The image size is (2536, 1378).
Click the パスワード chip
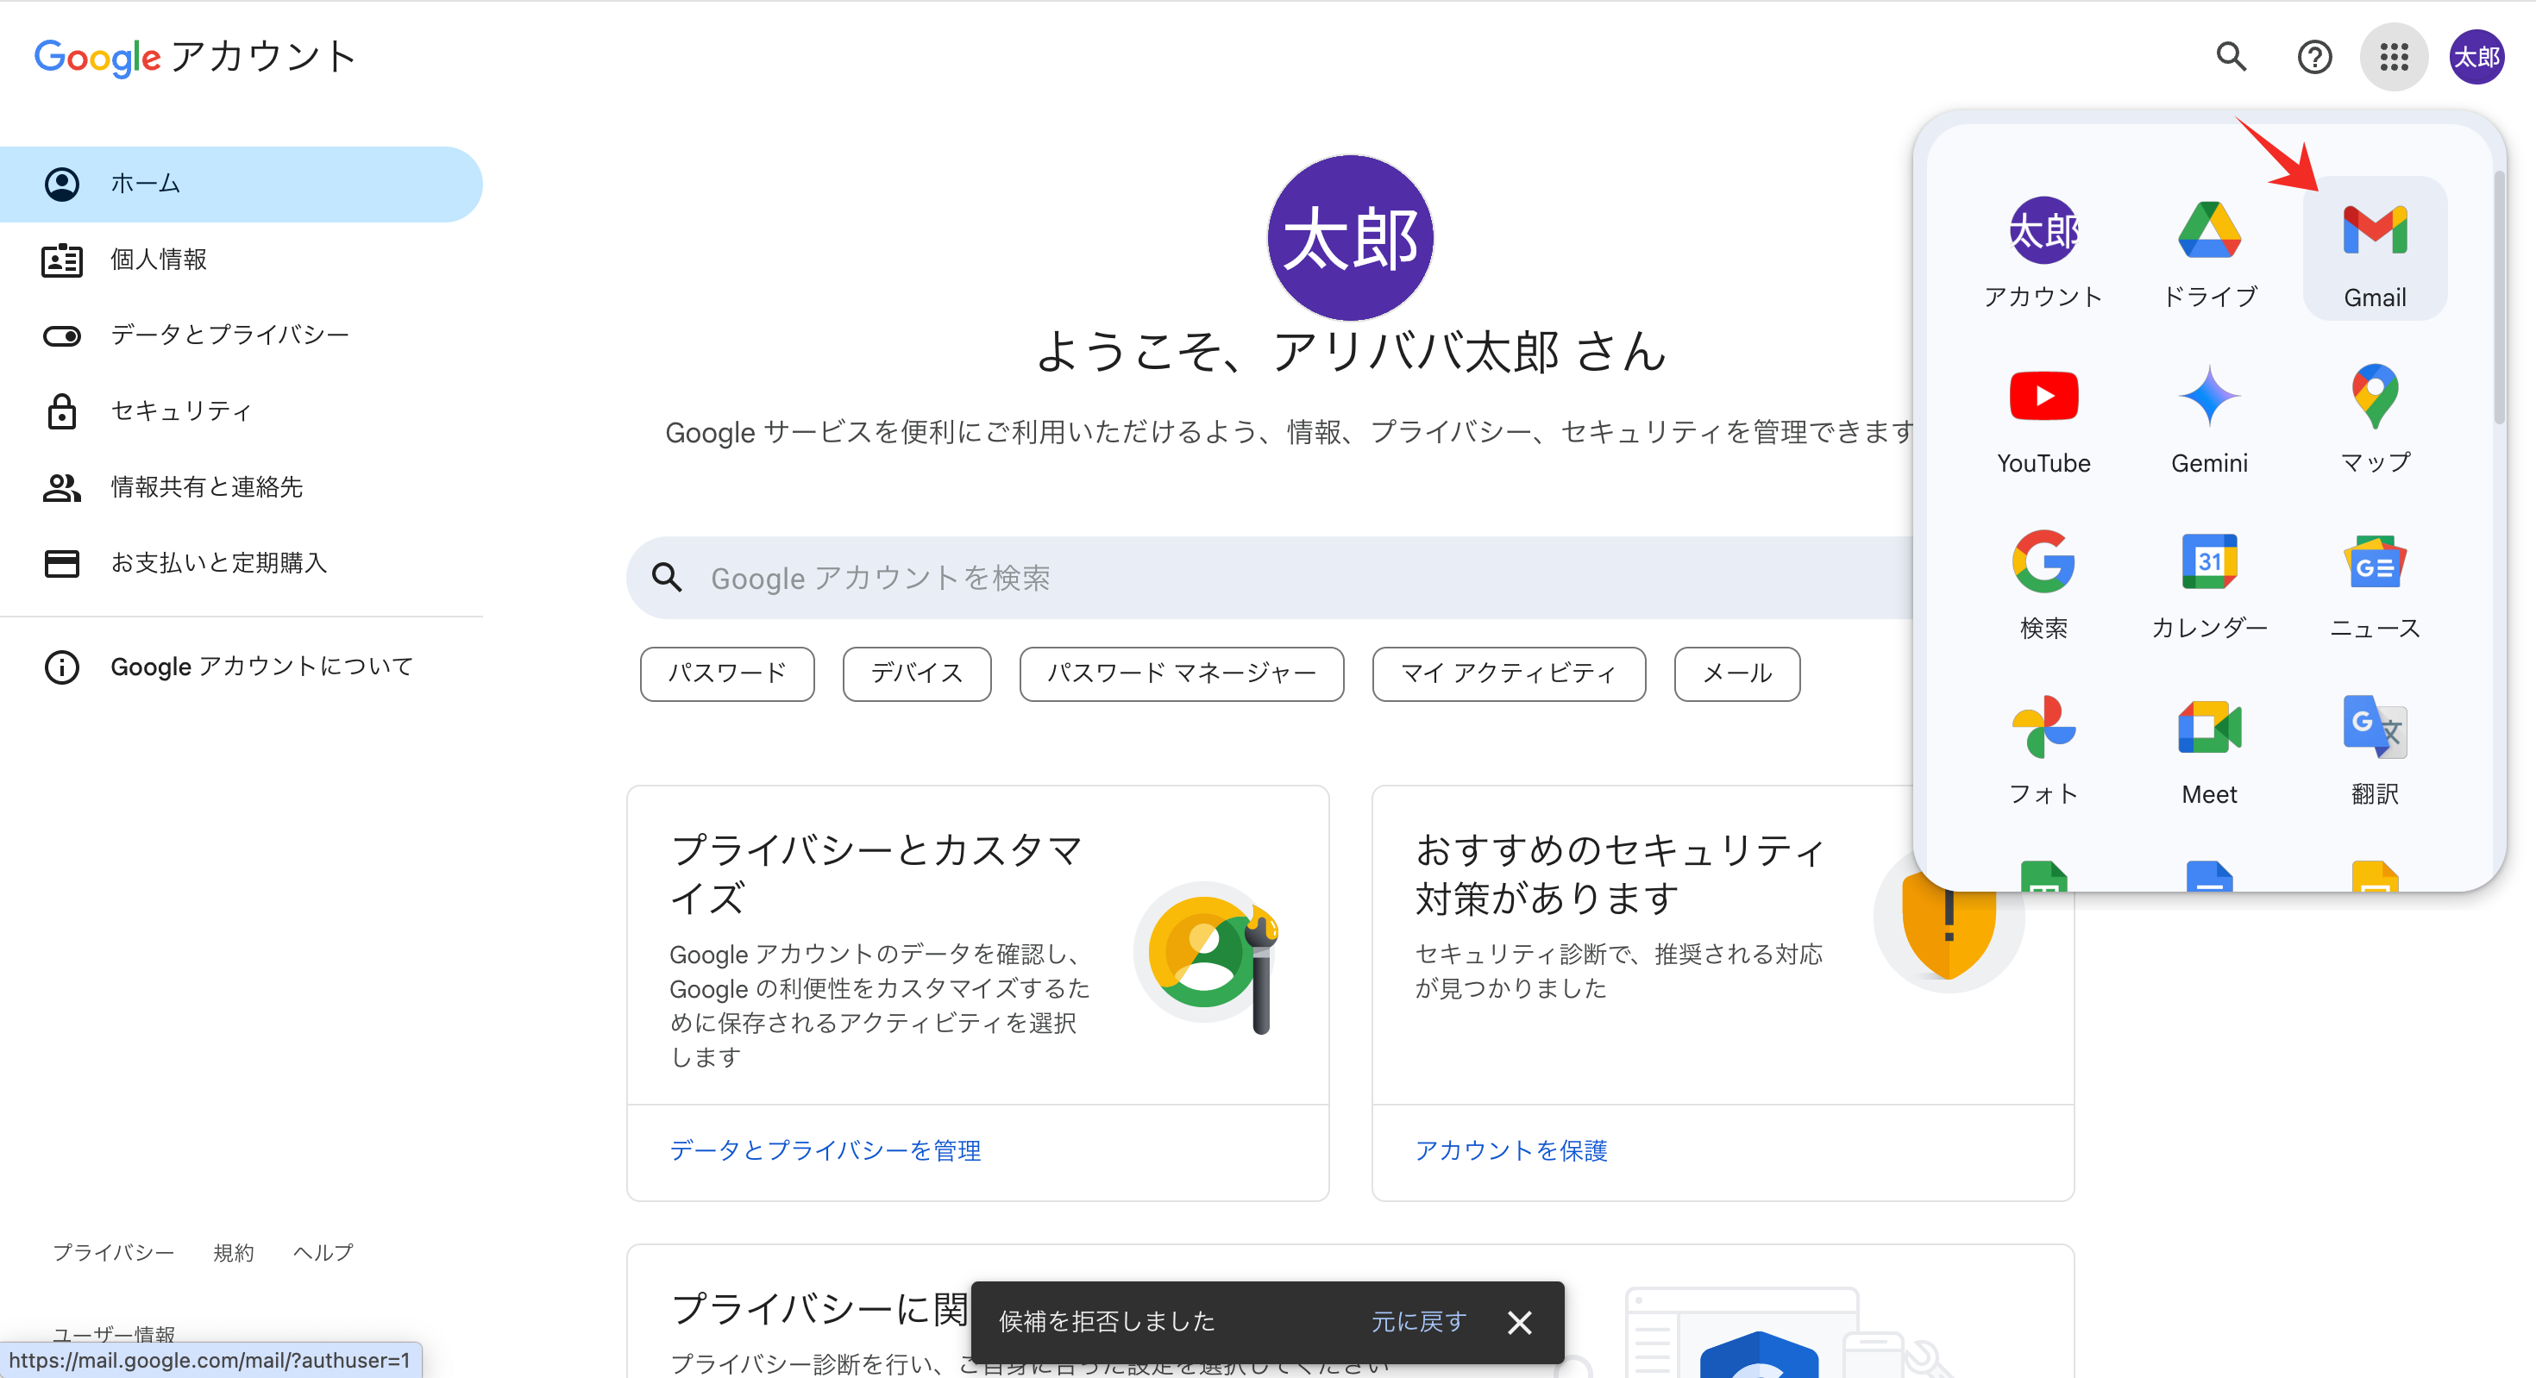pyautogui.click(x=726, y=674)
